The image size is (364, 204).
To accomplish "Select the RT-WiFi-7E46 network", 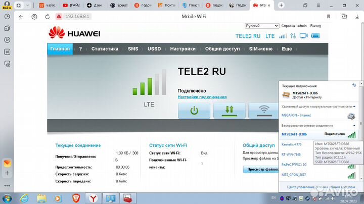I will pyautogui.click(x=291, y=155).
